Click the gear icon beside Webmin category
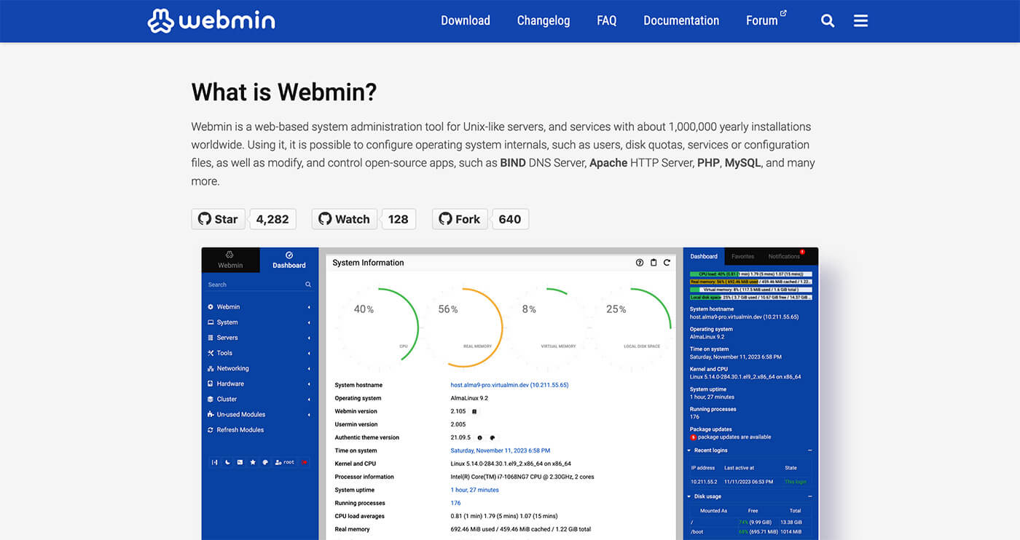The width and height of the screenshot is (1020, 540). click(211, 307)
